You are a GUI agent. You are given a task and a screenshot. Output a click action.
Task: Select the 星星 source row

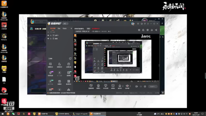point(60,38)
